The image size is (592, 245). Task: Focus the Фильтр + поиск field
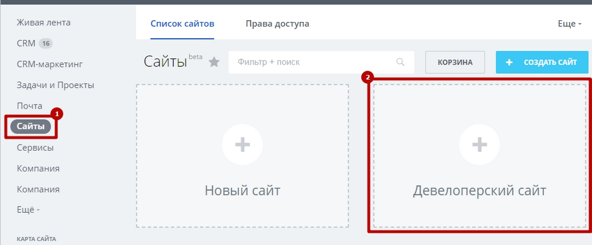click(x=321, y=62)
